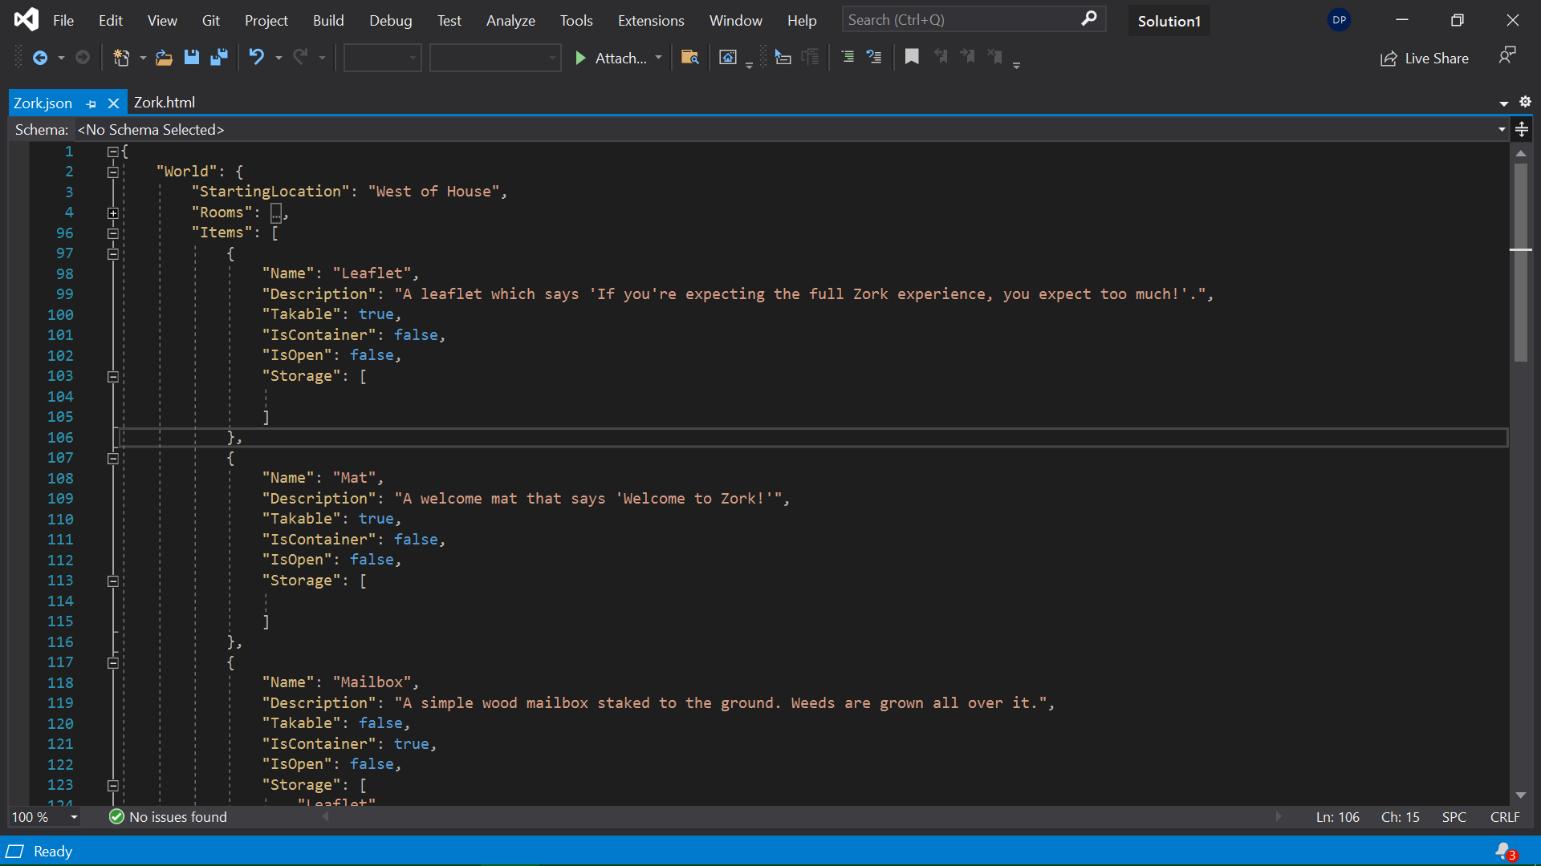Click the Open File folder icon
1541x866 pixels.
click(164, 58)
